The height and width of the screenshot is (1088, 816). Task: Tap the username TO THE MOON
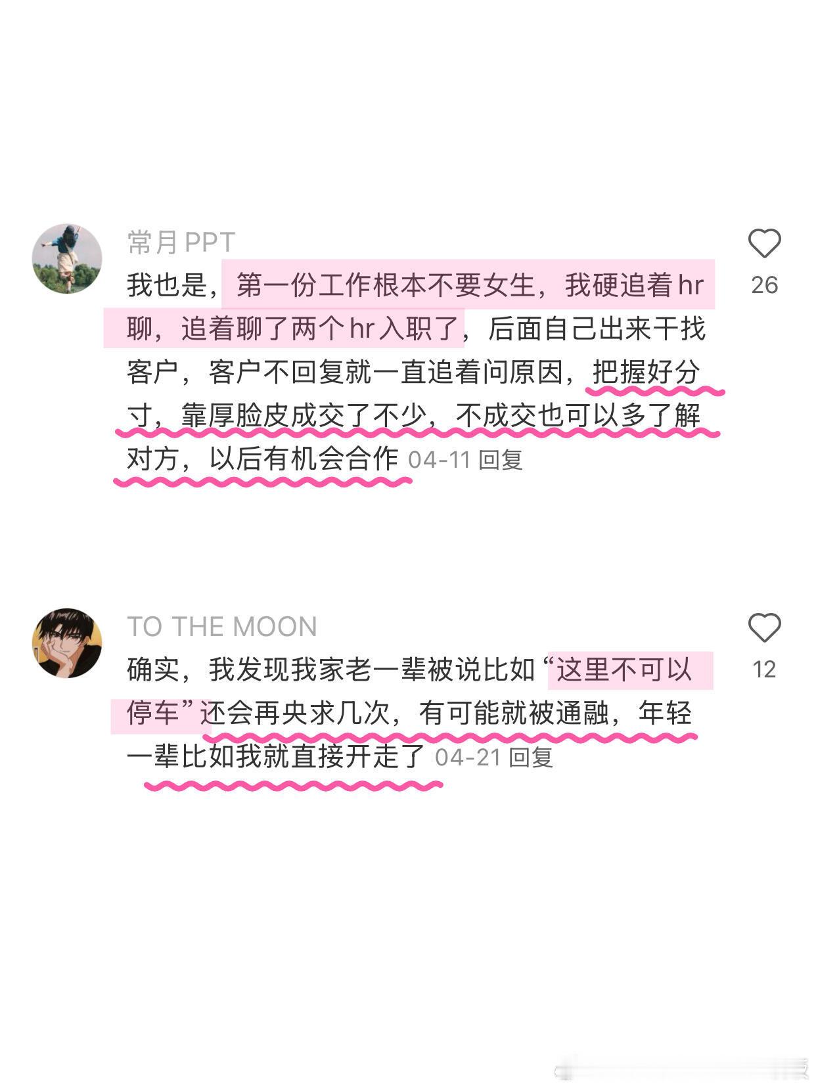[x=222, y=627]
